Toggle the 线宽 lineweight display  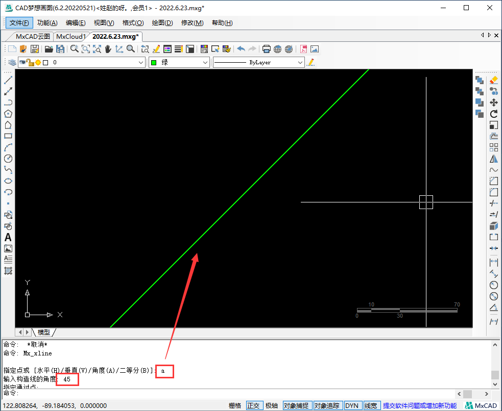coord(371,405)
